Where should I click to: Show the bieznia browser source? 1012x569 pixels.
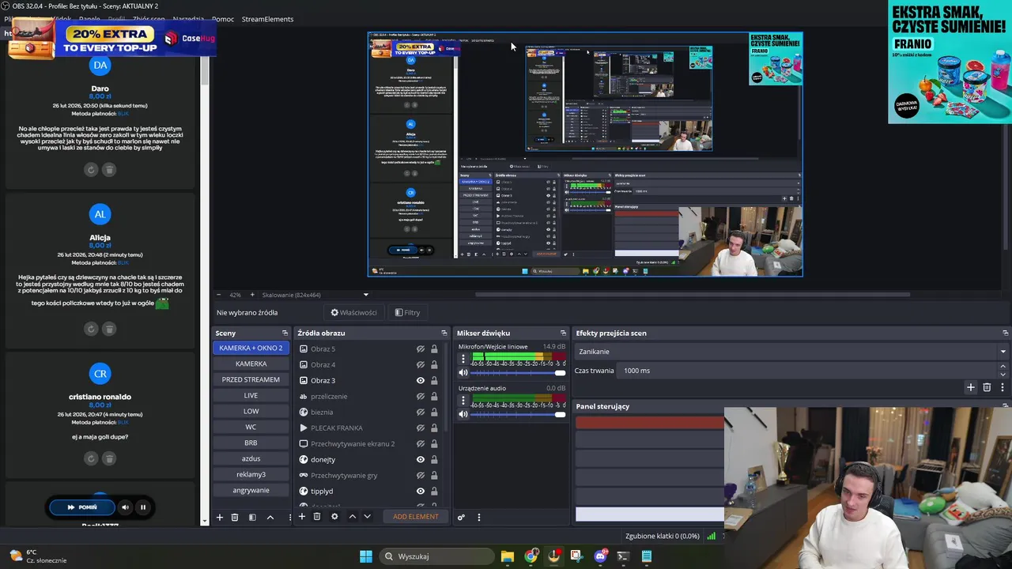(421, 412)
